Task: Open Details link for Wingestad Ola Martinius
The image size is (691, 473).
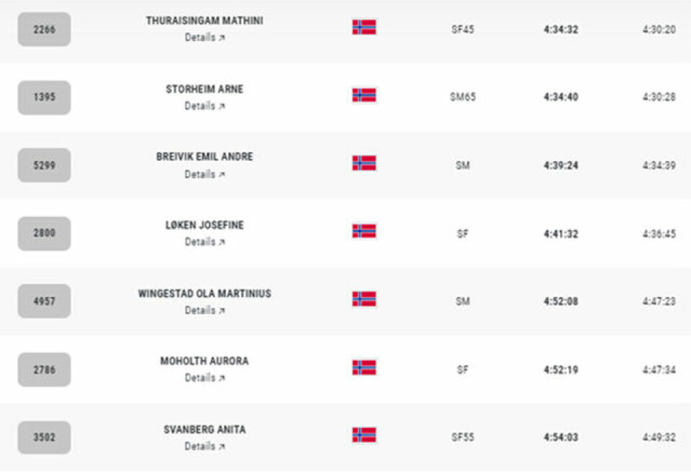Action: (204, 311)
